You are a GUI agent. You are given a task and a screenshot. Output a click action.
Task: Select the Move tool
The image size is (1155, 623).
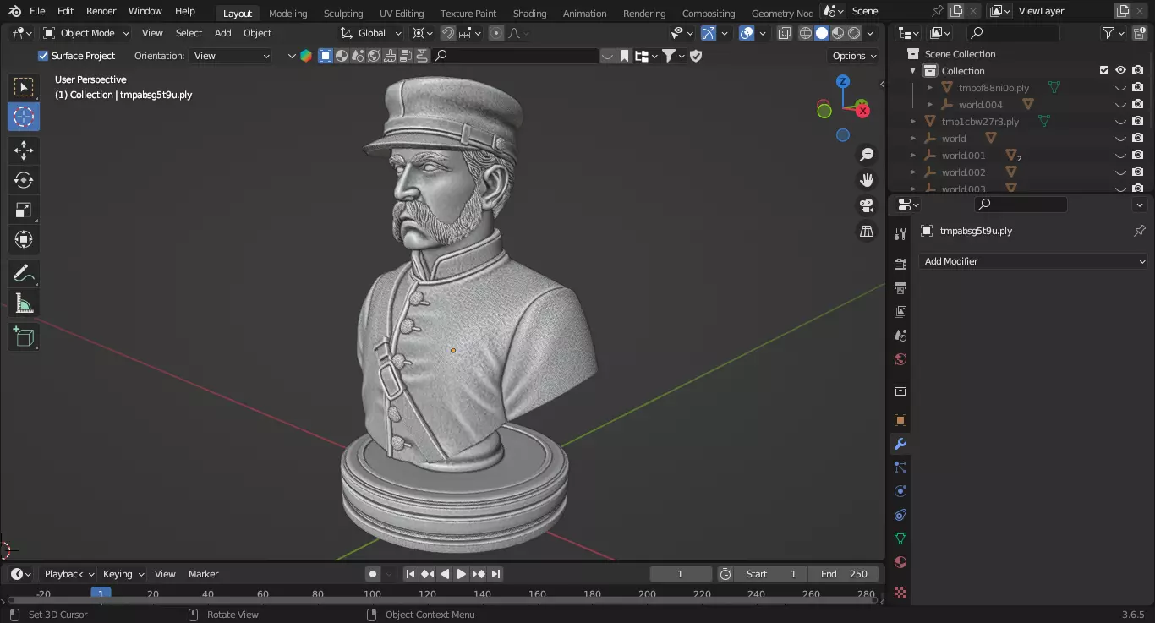[x=24, y=150]
